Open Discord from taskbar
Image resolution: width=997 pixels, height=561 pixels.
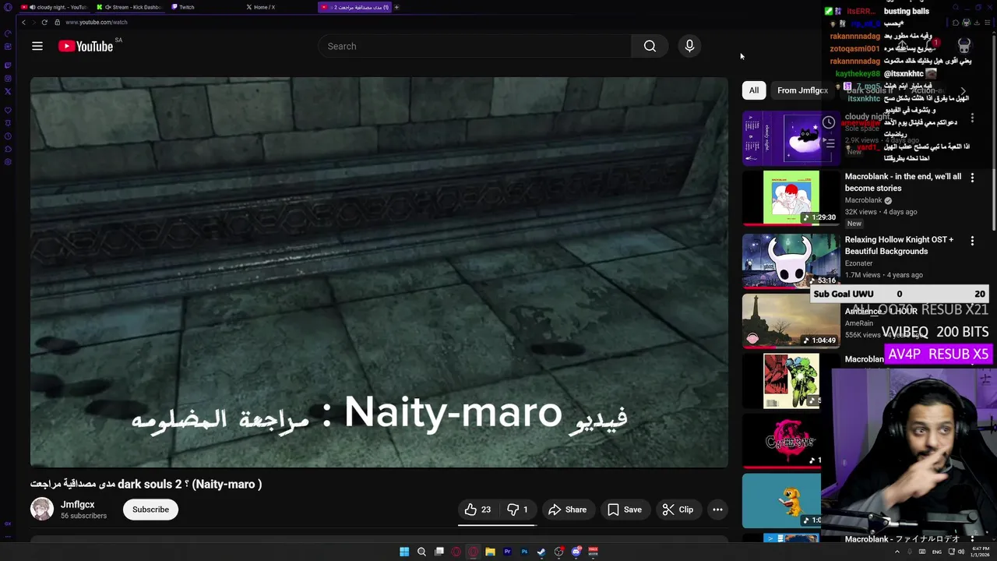576,552
